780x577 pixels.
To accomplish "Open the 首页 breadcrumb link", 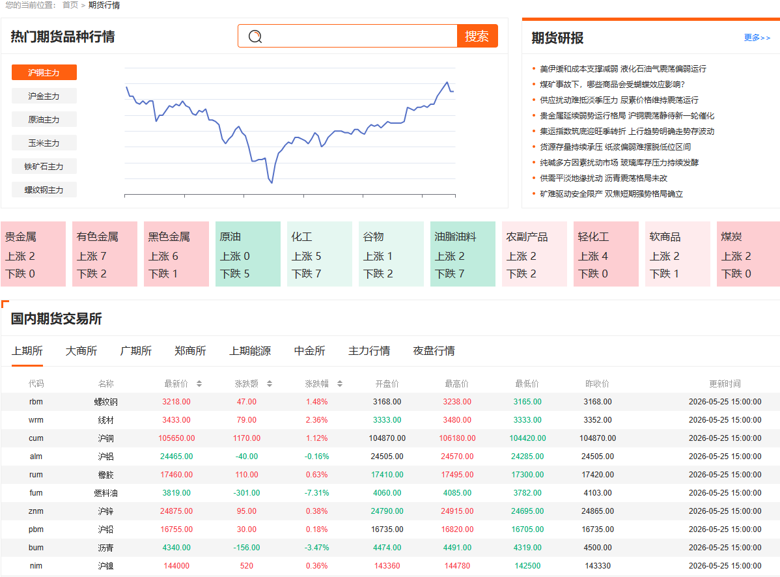I will pos(70,5).
